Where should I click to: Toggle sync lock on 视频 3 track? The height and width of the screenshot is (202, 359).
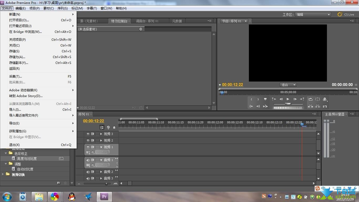coord(93,134)
